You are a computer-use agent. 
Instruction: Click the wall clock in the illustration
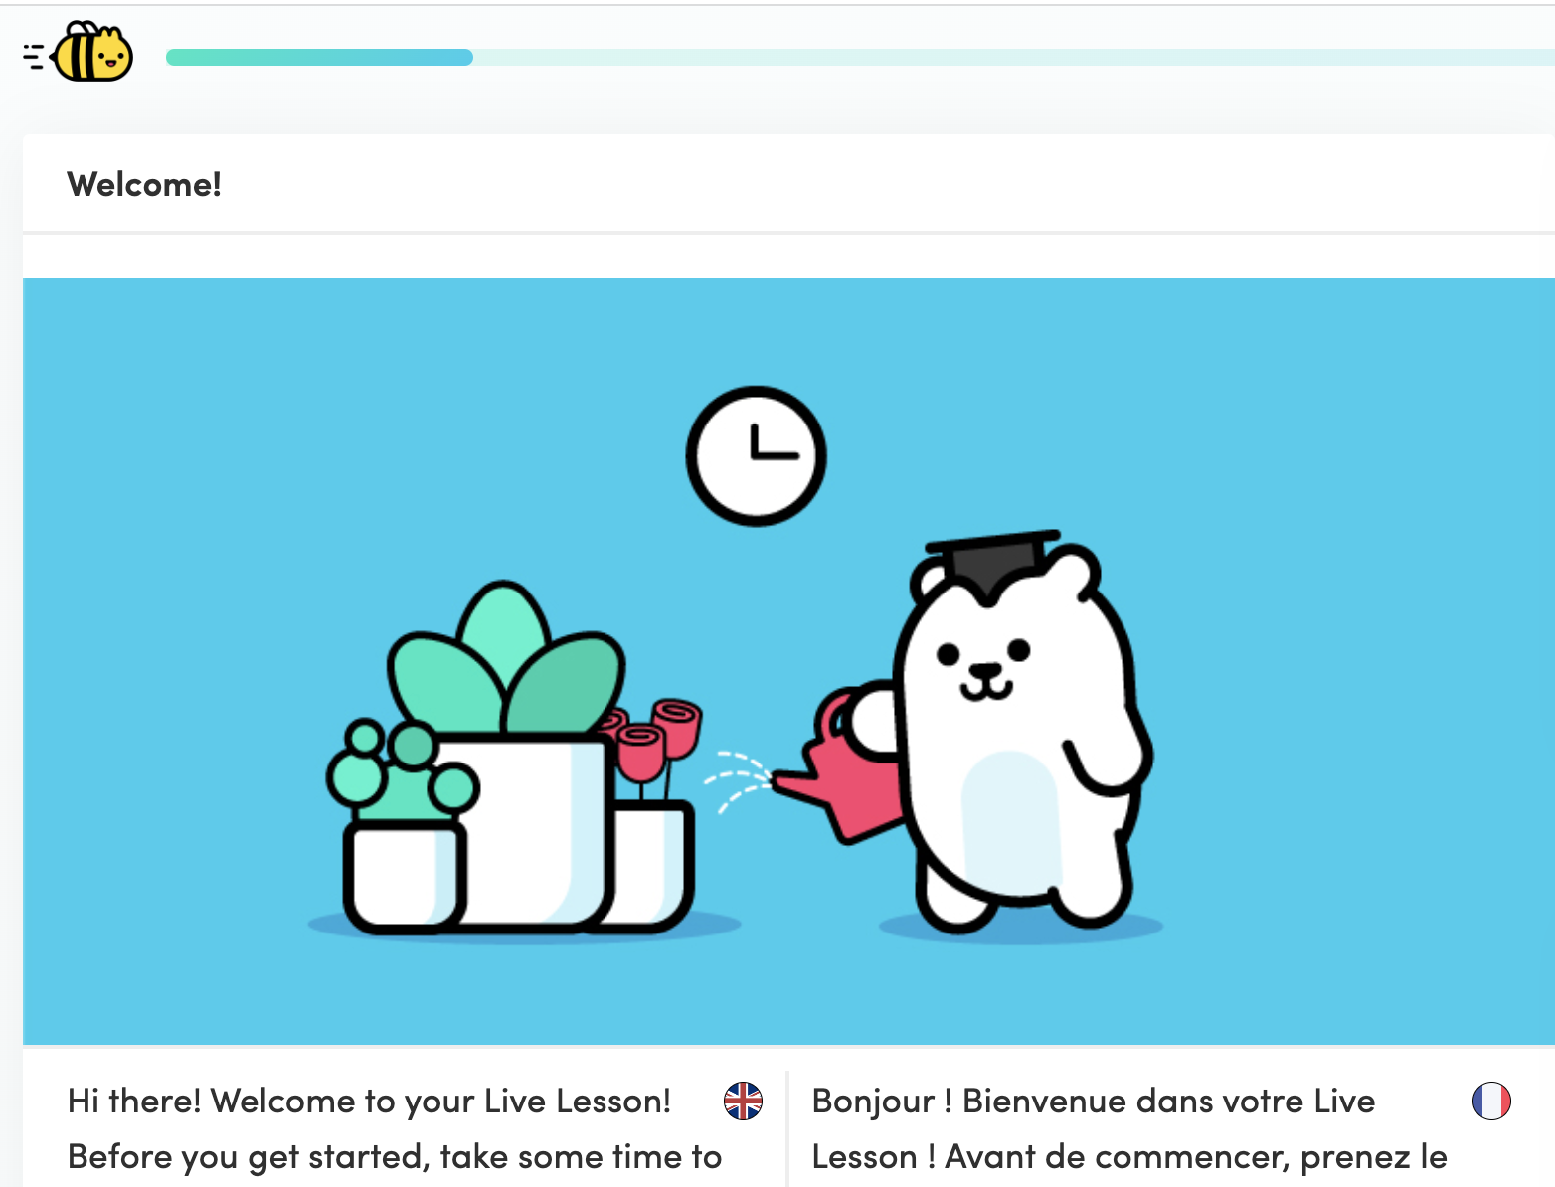click(756, 455)
